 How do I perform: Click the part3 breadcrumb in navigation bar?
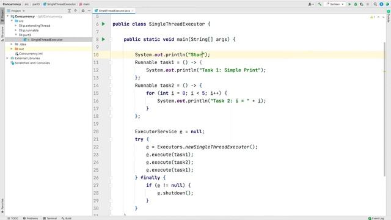tap(35, 4)
